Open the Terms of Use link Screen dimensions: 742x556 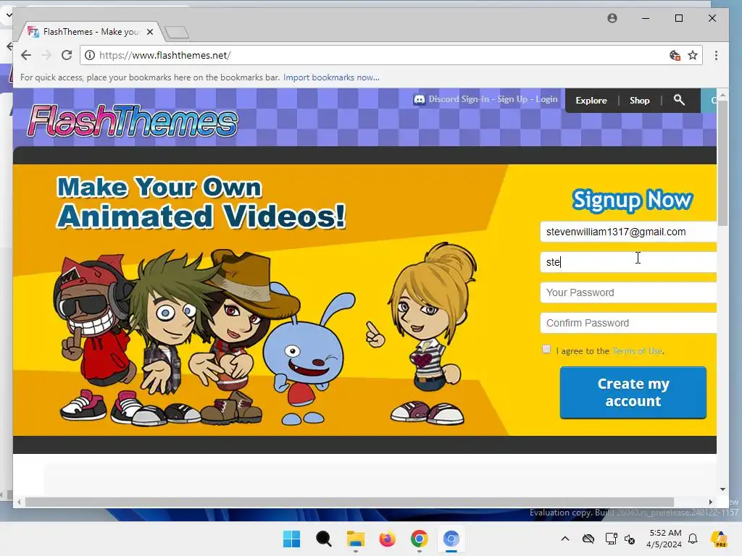pos(637,351)
